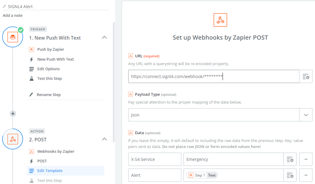Viewport: 315px width, 184px height.
Task: Click the webhook icon beside the Data label
Action: (x=130, y=133)
